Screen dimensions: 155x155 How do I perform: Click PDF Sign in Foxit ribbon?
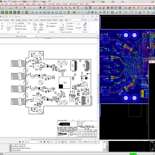(x=85, y=27)
